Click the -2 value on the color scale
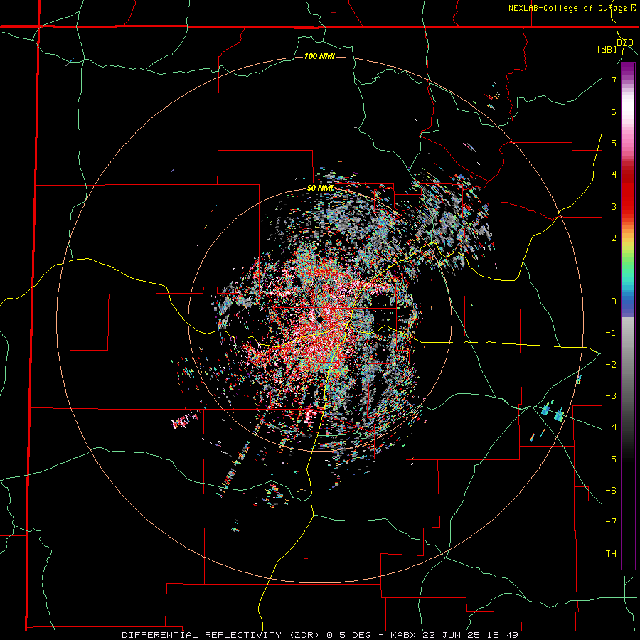 pos(611,364)
